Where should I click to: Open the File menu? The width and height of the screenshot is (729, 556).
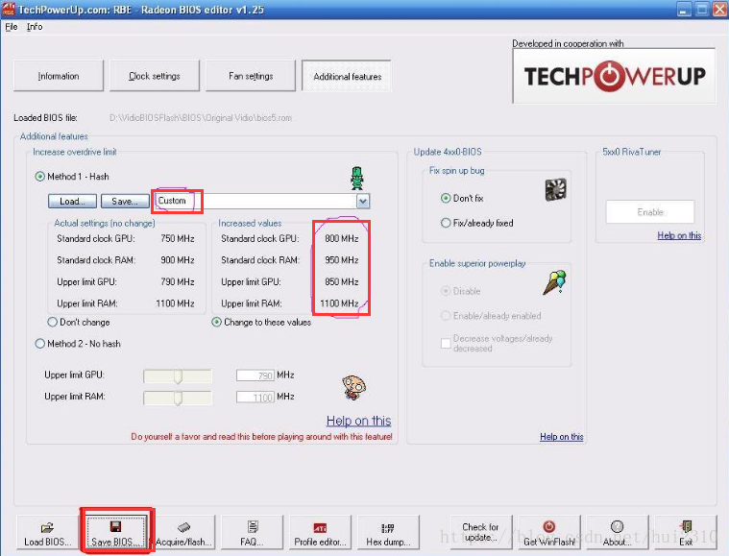coord(12,27)
